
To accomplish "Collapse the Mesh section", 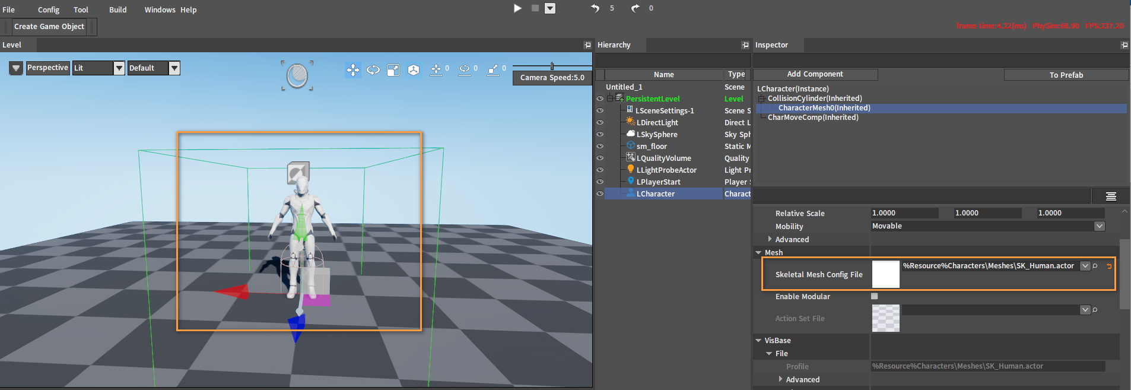I will click(758, 253).
